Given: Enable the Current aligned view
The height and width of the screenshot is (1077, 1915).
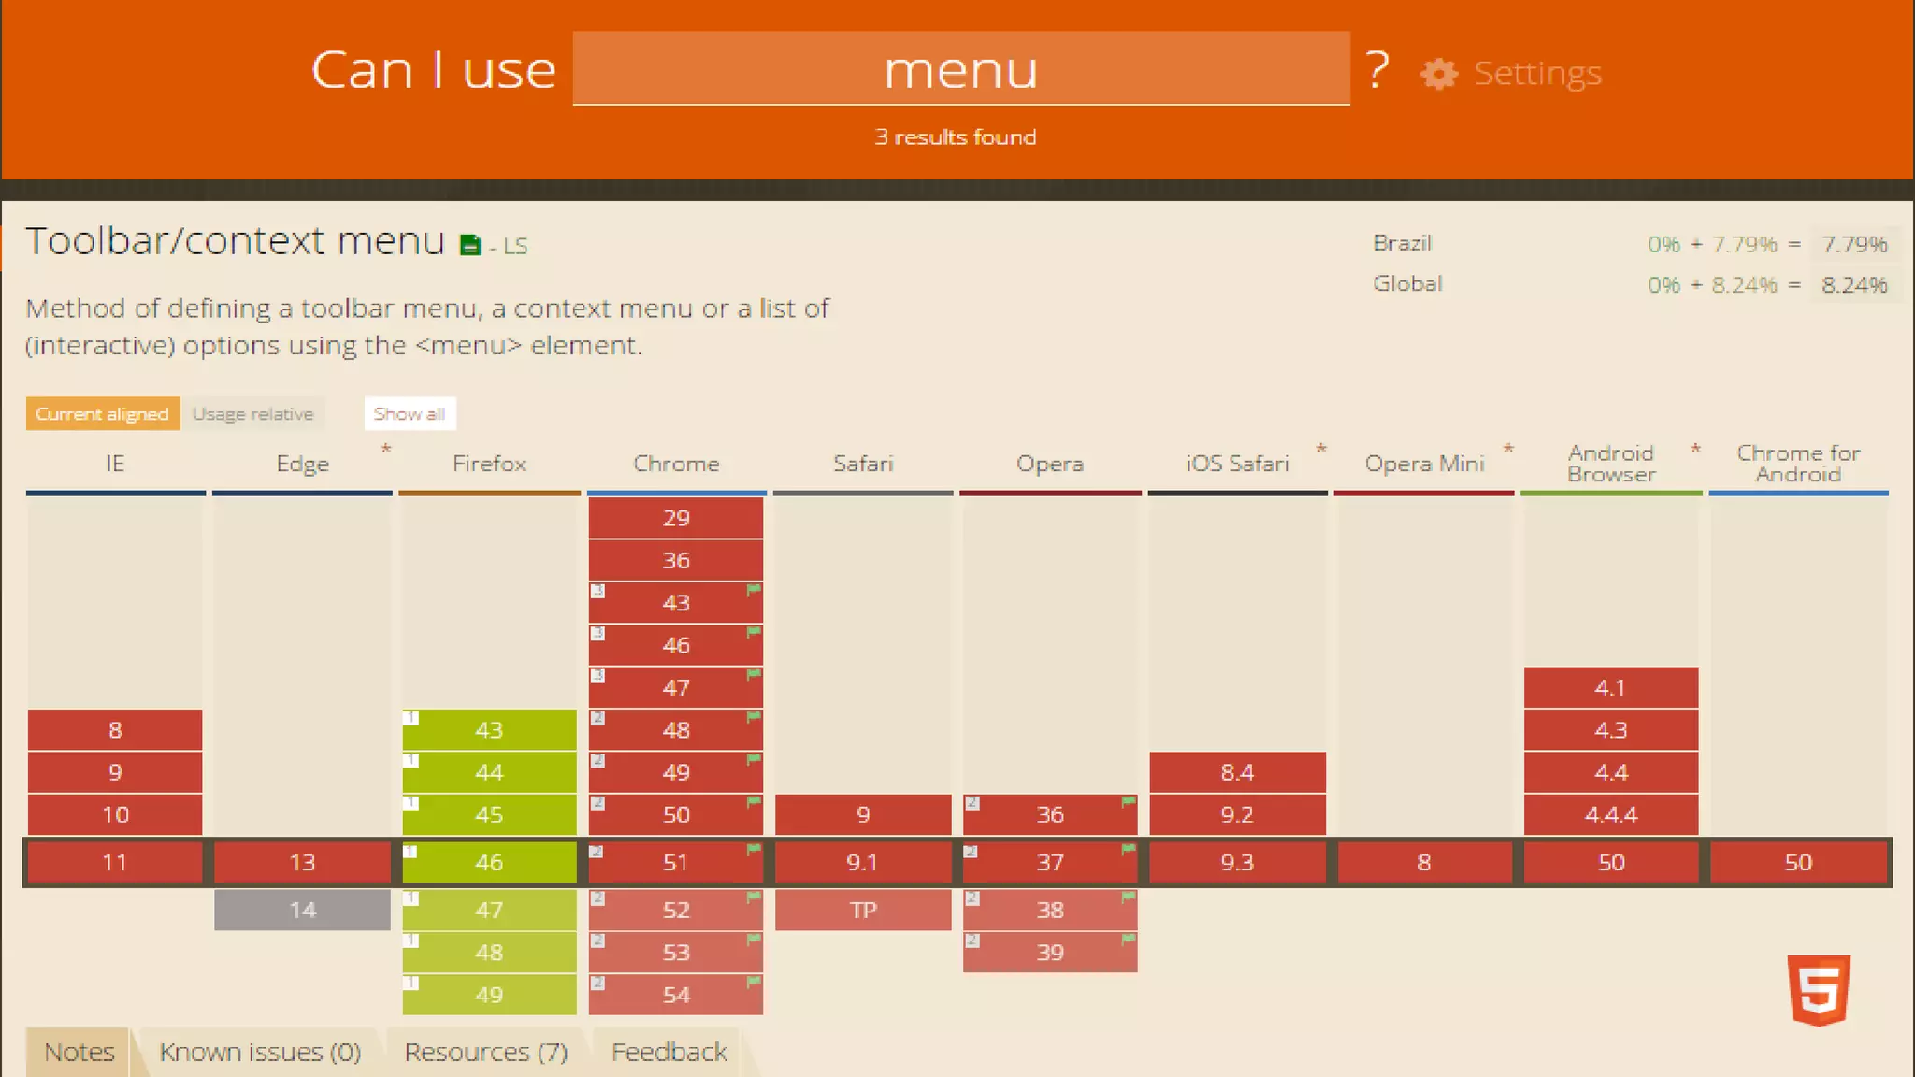Looking at the screenshot, I should [103, 414].
